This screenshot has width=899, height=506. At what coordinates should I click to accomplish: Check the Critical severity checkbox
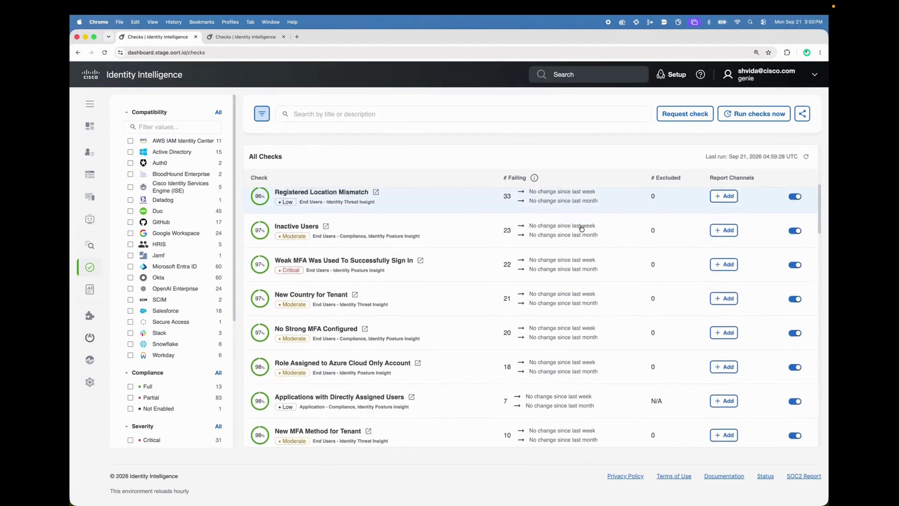[x=131, y=440]
